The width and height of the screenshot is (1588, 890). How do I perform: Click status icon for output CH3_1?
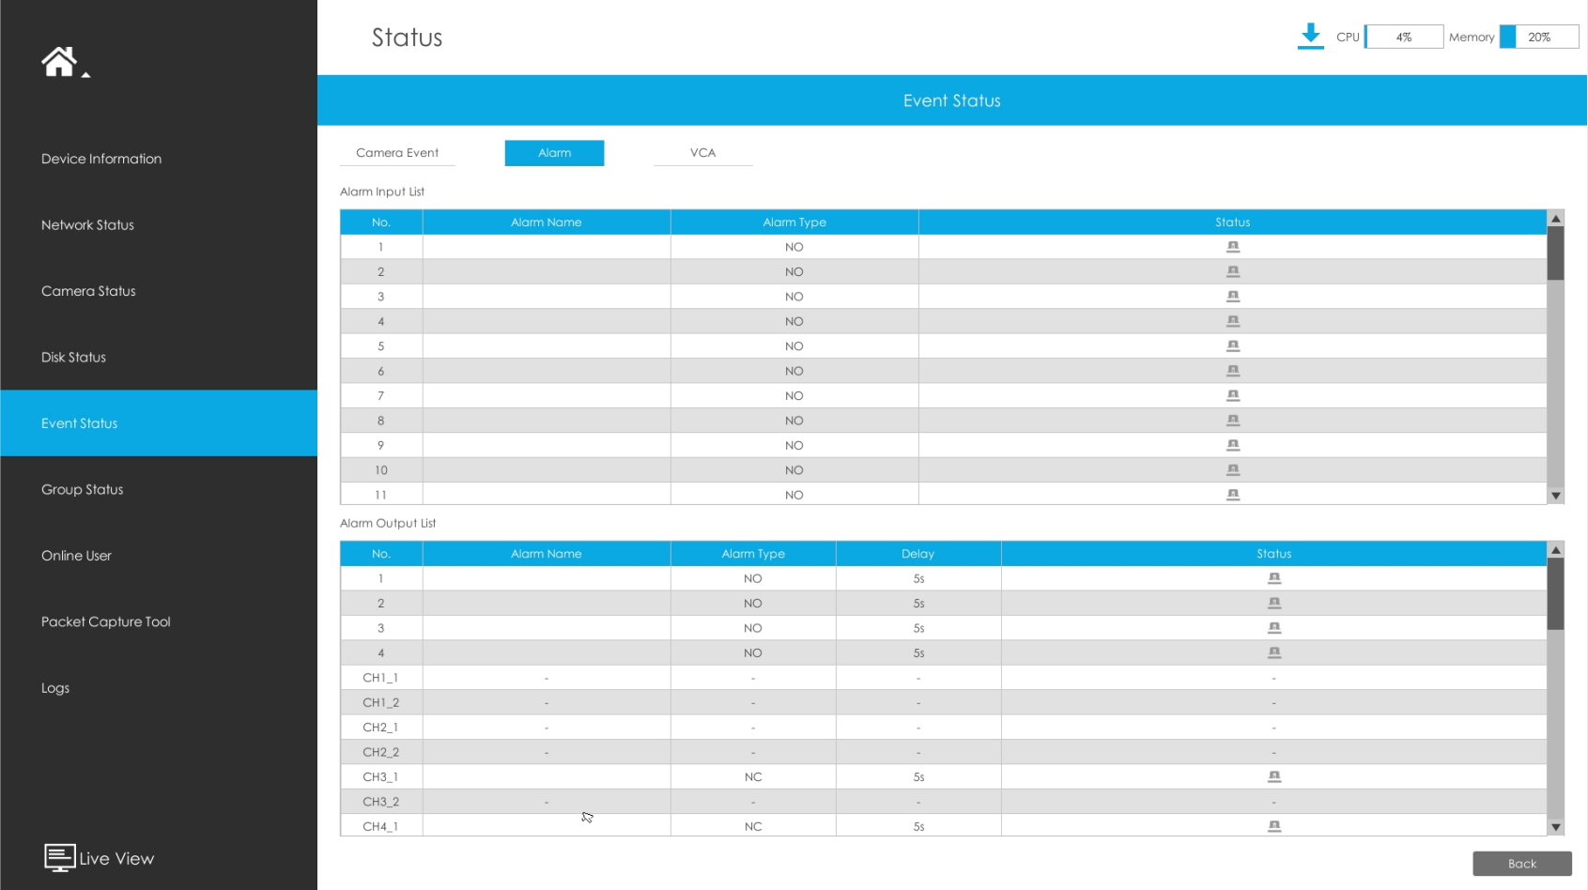pos(1274,776)
